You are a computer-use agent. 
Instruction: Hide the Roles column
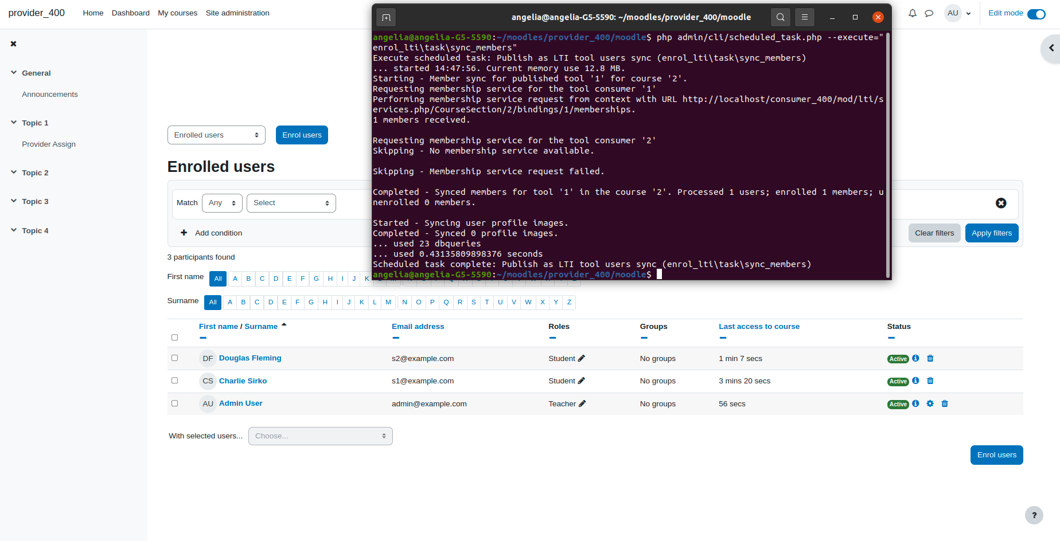[552, 338]
